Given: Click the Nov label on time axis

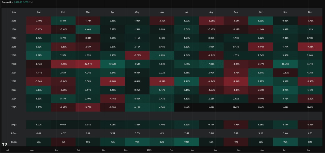Looking at the screenshot, I should 104,150.
